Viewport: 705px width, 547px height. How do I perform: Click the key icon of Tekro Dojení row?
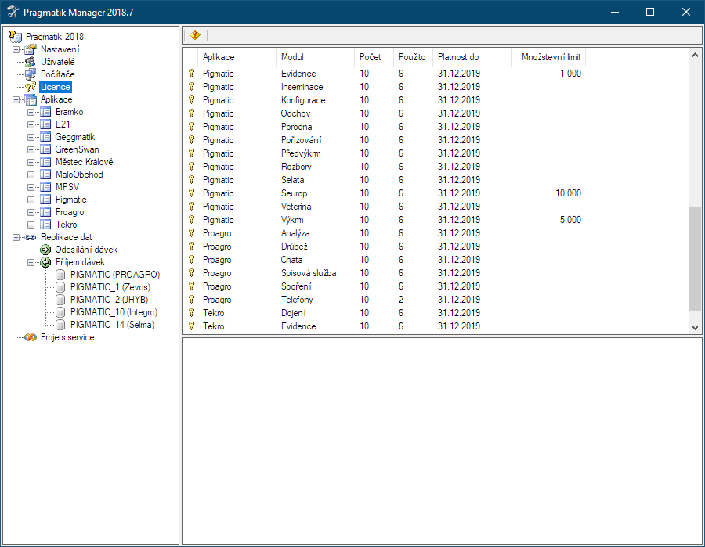point(192,312)
